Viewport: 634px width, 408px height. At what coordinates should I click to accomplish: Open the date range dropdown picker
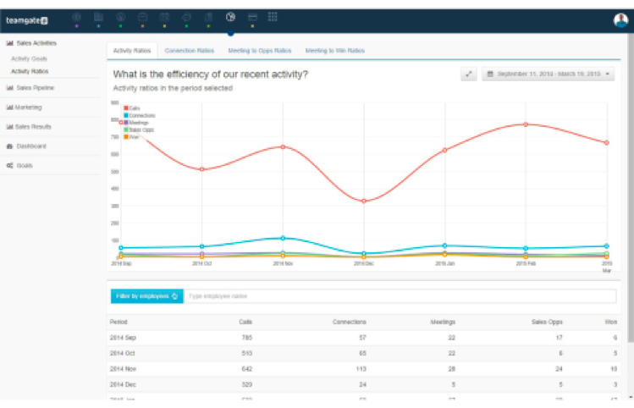point(549,74)
